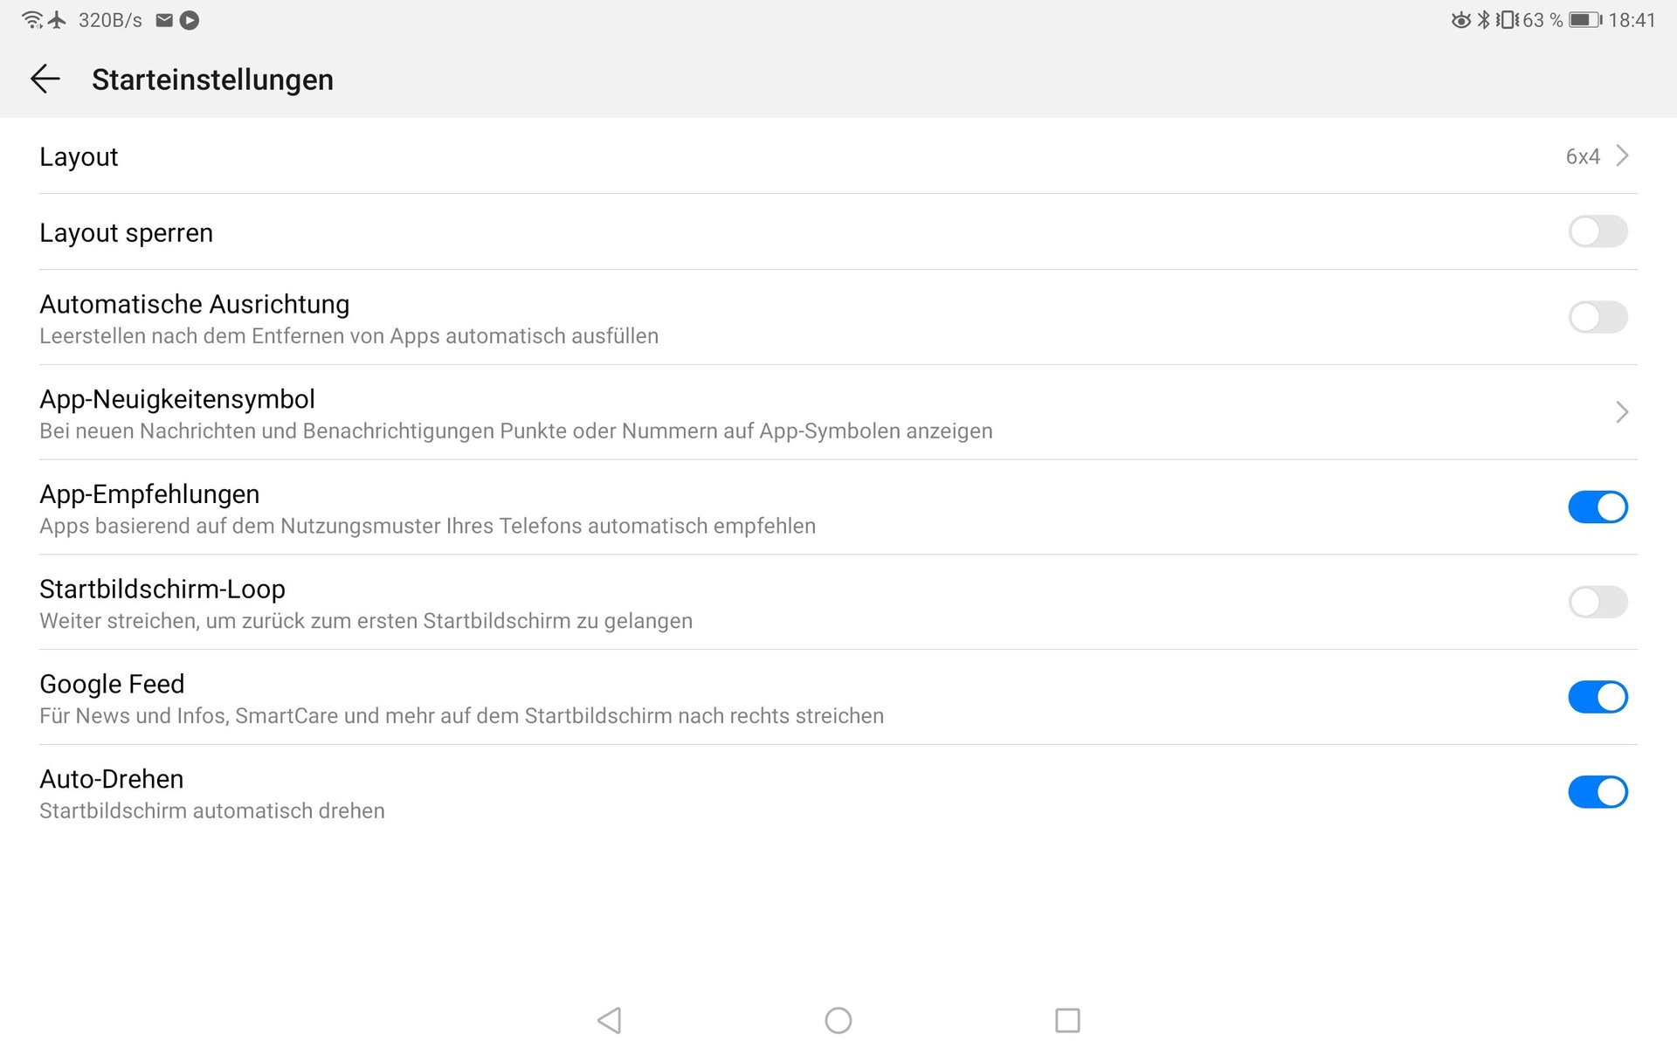Turn off the Google Feed toggle
Image resolution: width=1677 pixels, height=1048 pixels.
(x=1598, y=697)
